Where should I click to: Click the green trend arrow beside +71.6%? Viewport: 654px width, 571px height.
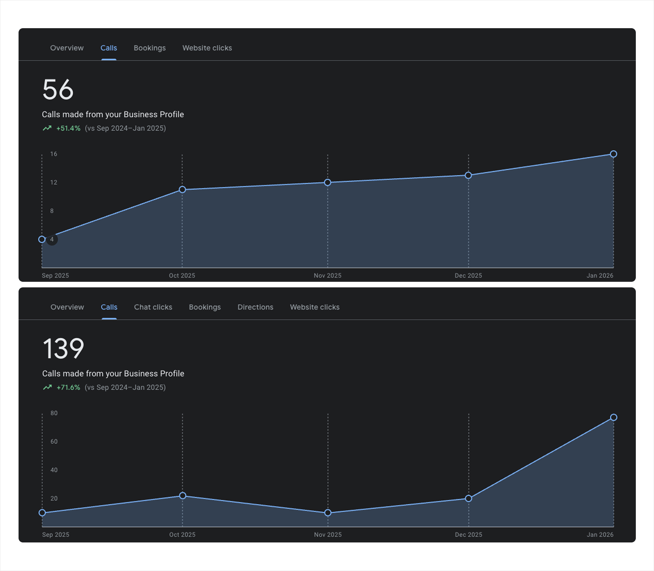click(x=47, y=387)
